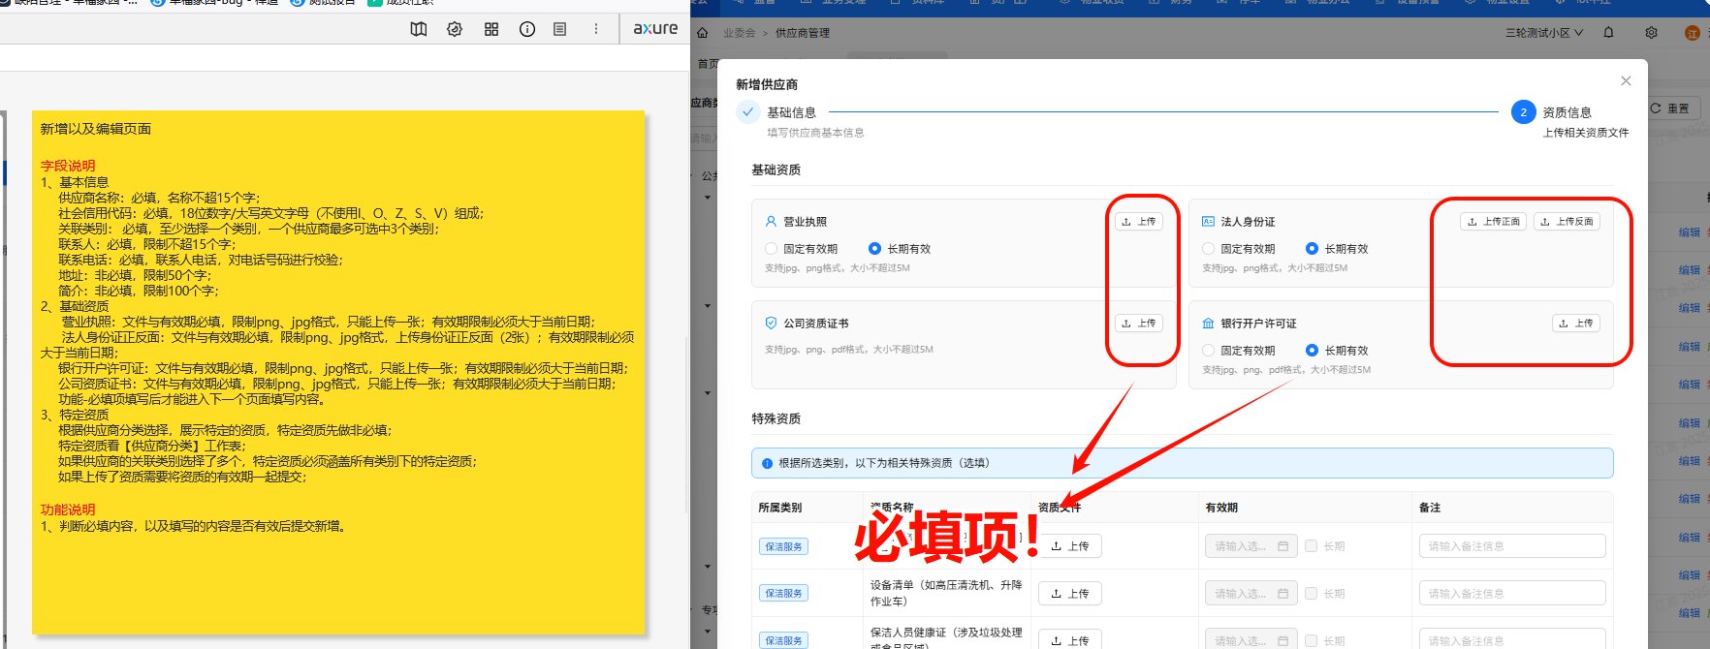Click the gear-shaped icon in Axure toolbar
The height and width of the screenshot is (649, 1710).
pyautogui.click(x=455, y=29)
